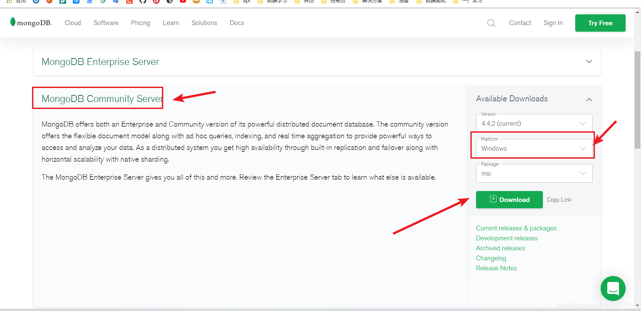The height and width of the screenshot is (311, 641).
Task: Click Copy Link next to Download
Action: click(x=559, y=200)
